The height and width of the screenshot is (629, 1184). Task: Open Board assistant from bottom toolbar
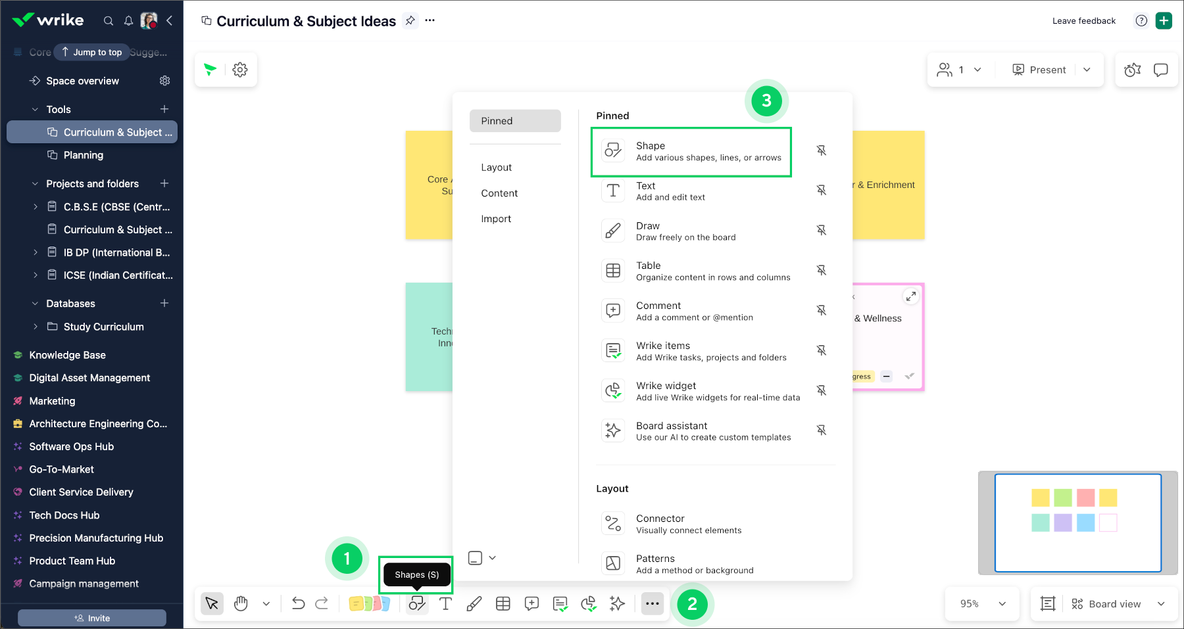617,603
